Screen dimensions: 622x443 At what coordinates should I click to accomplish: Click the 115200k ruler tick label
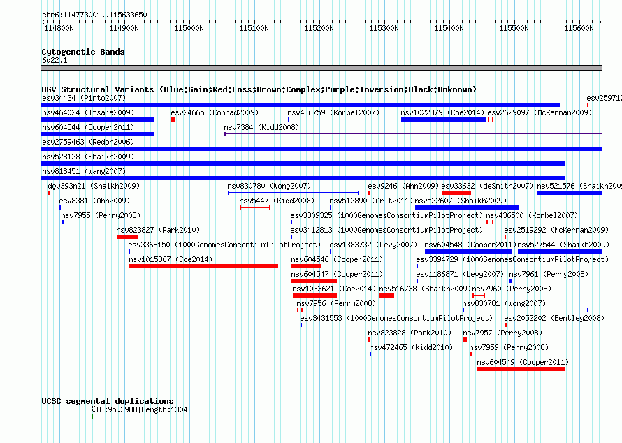[319, 28]
